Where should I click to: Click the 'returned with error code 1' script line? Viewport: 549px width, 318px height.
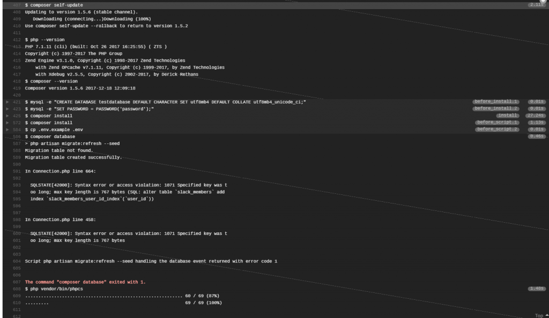pyautogui.click(x=151, y=261)
